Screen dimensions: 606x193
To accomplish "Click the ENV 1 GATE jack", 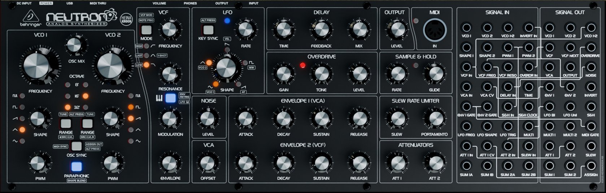I will coord(466,106).
